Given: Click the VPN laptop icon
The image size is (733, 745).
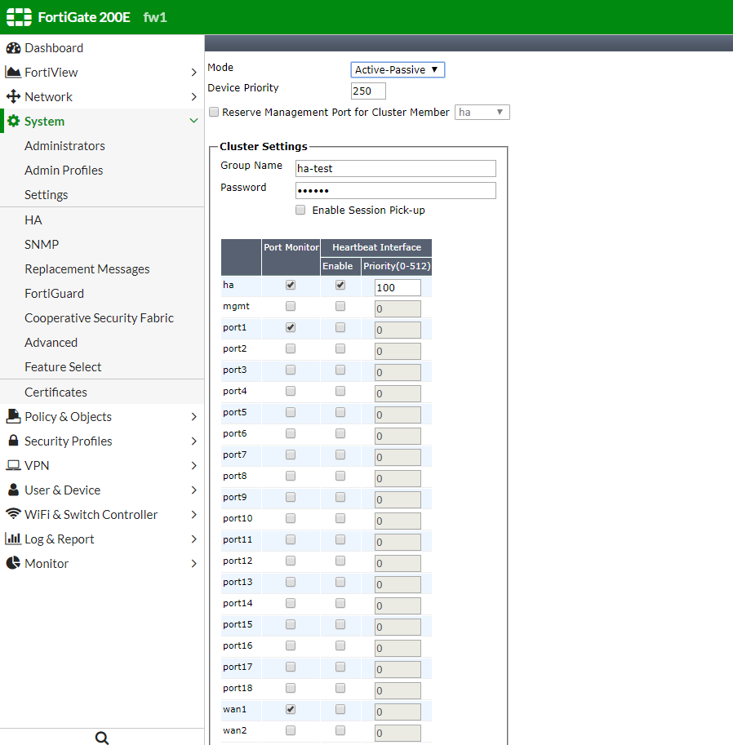Looking at the screenshot, I should [x=13, y=465].
